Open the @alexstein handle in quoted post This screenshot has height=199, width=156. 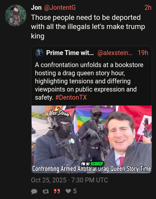115,53
